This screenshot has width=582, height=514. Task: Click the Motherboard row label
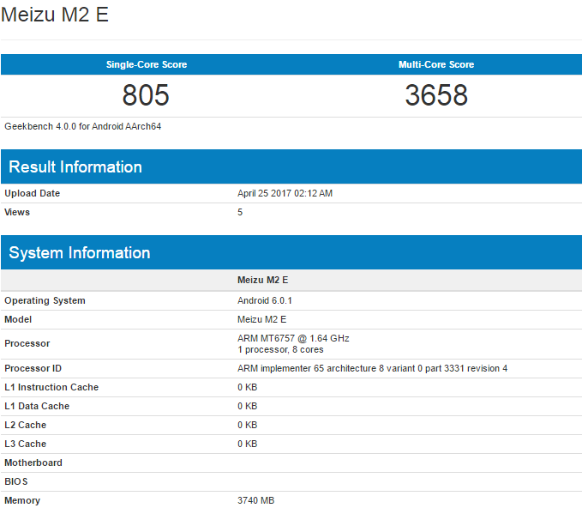(33, 463)
